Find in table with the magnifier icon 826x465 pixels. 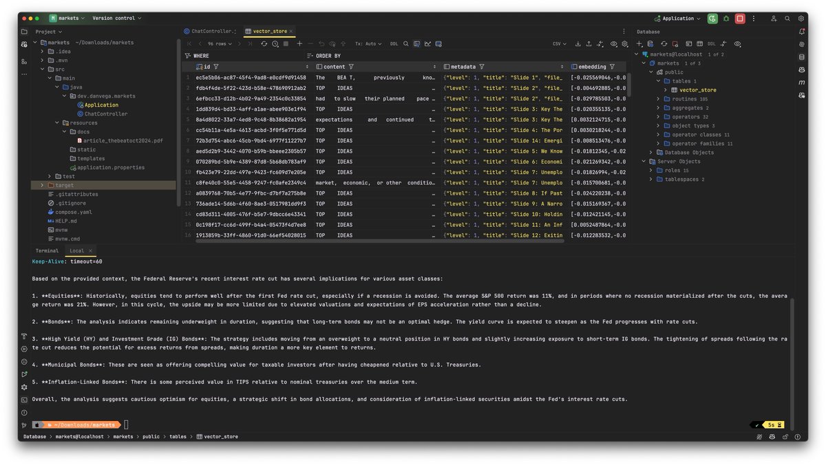(406, 44)
